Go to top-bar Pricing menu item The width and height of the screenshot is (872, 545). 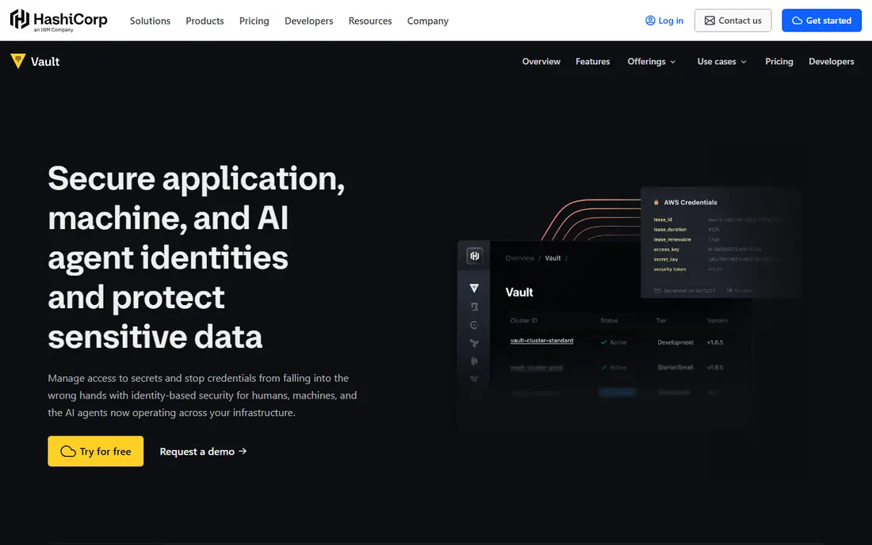254,21
